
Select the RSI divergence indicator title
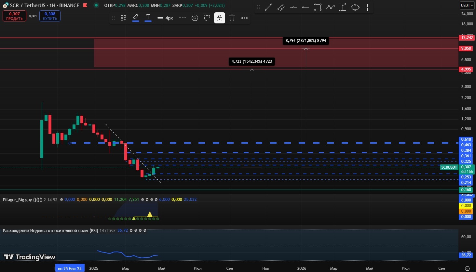(x=50, y=230)
